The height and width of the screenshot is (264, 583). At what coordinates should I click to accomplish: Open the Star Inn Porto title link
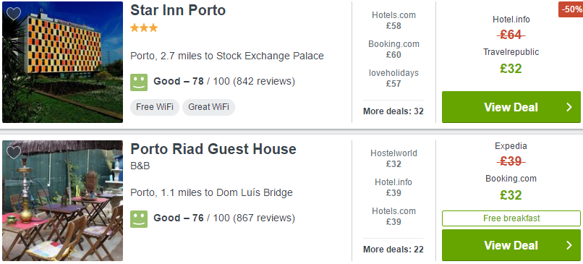click(x=178, y=10)
